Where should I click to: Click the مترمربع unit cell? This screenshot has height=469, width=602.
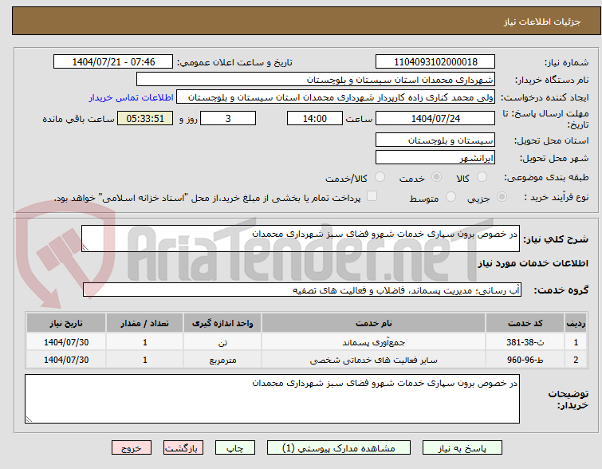(222, 360)
